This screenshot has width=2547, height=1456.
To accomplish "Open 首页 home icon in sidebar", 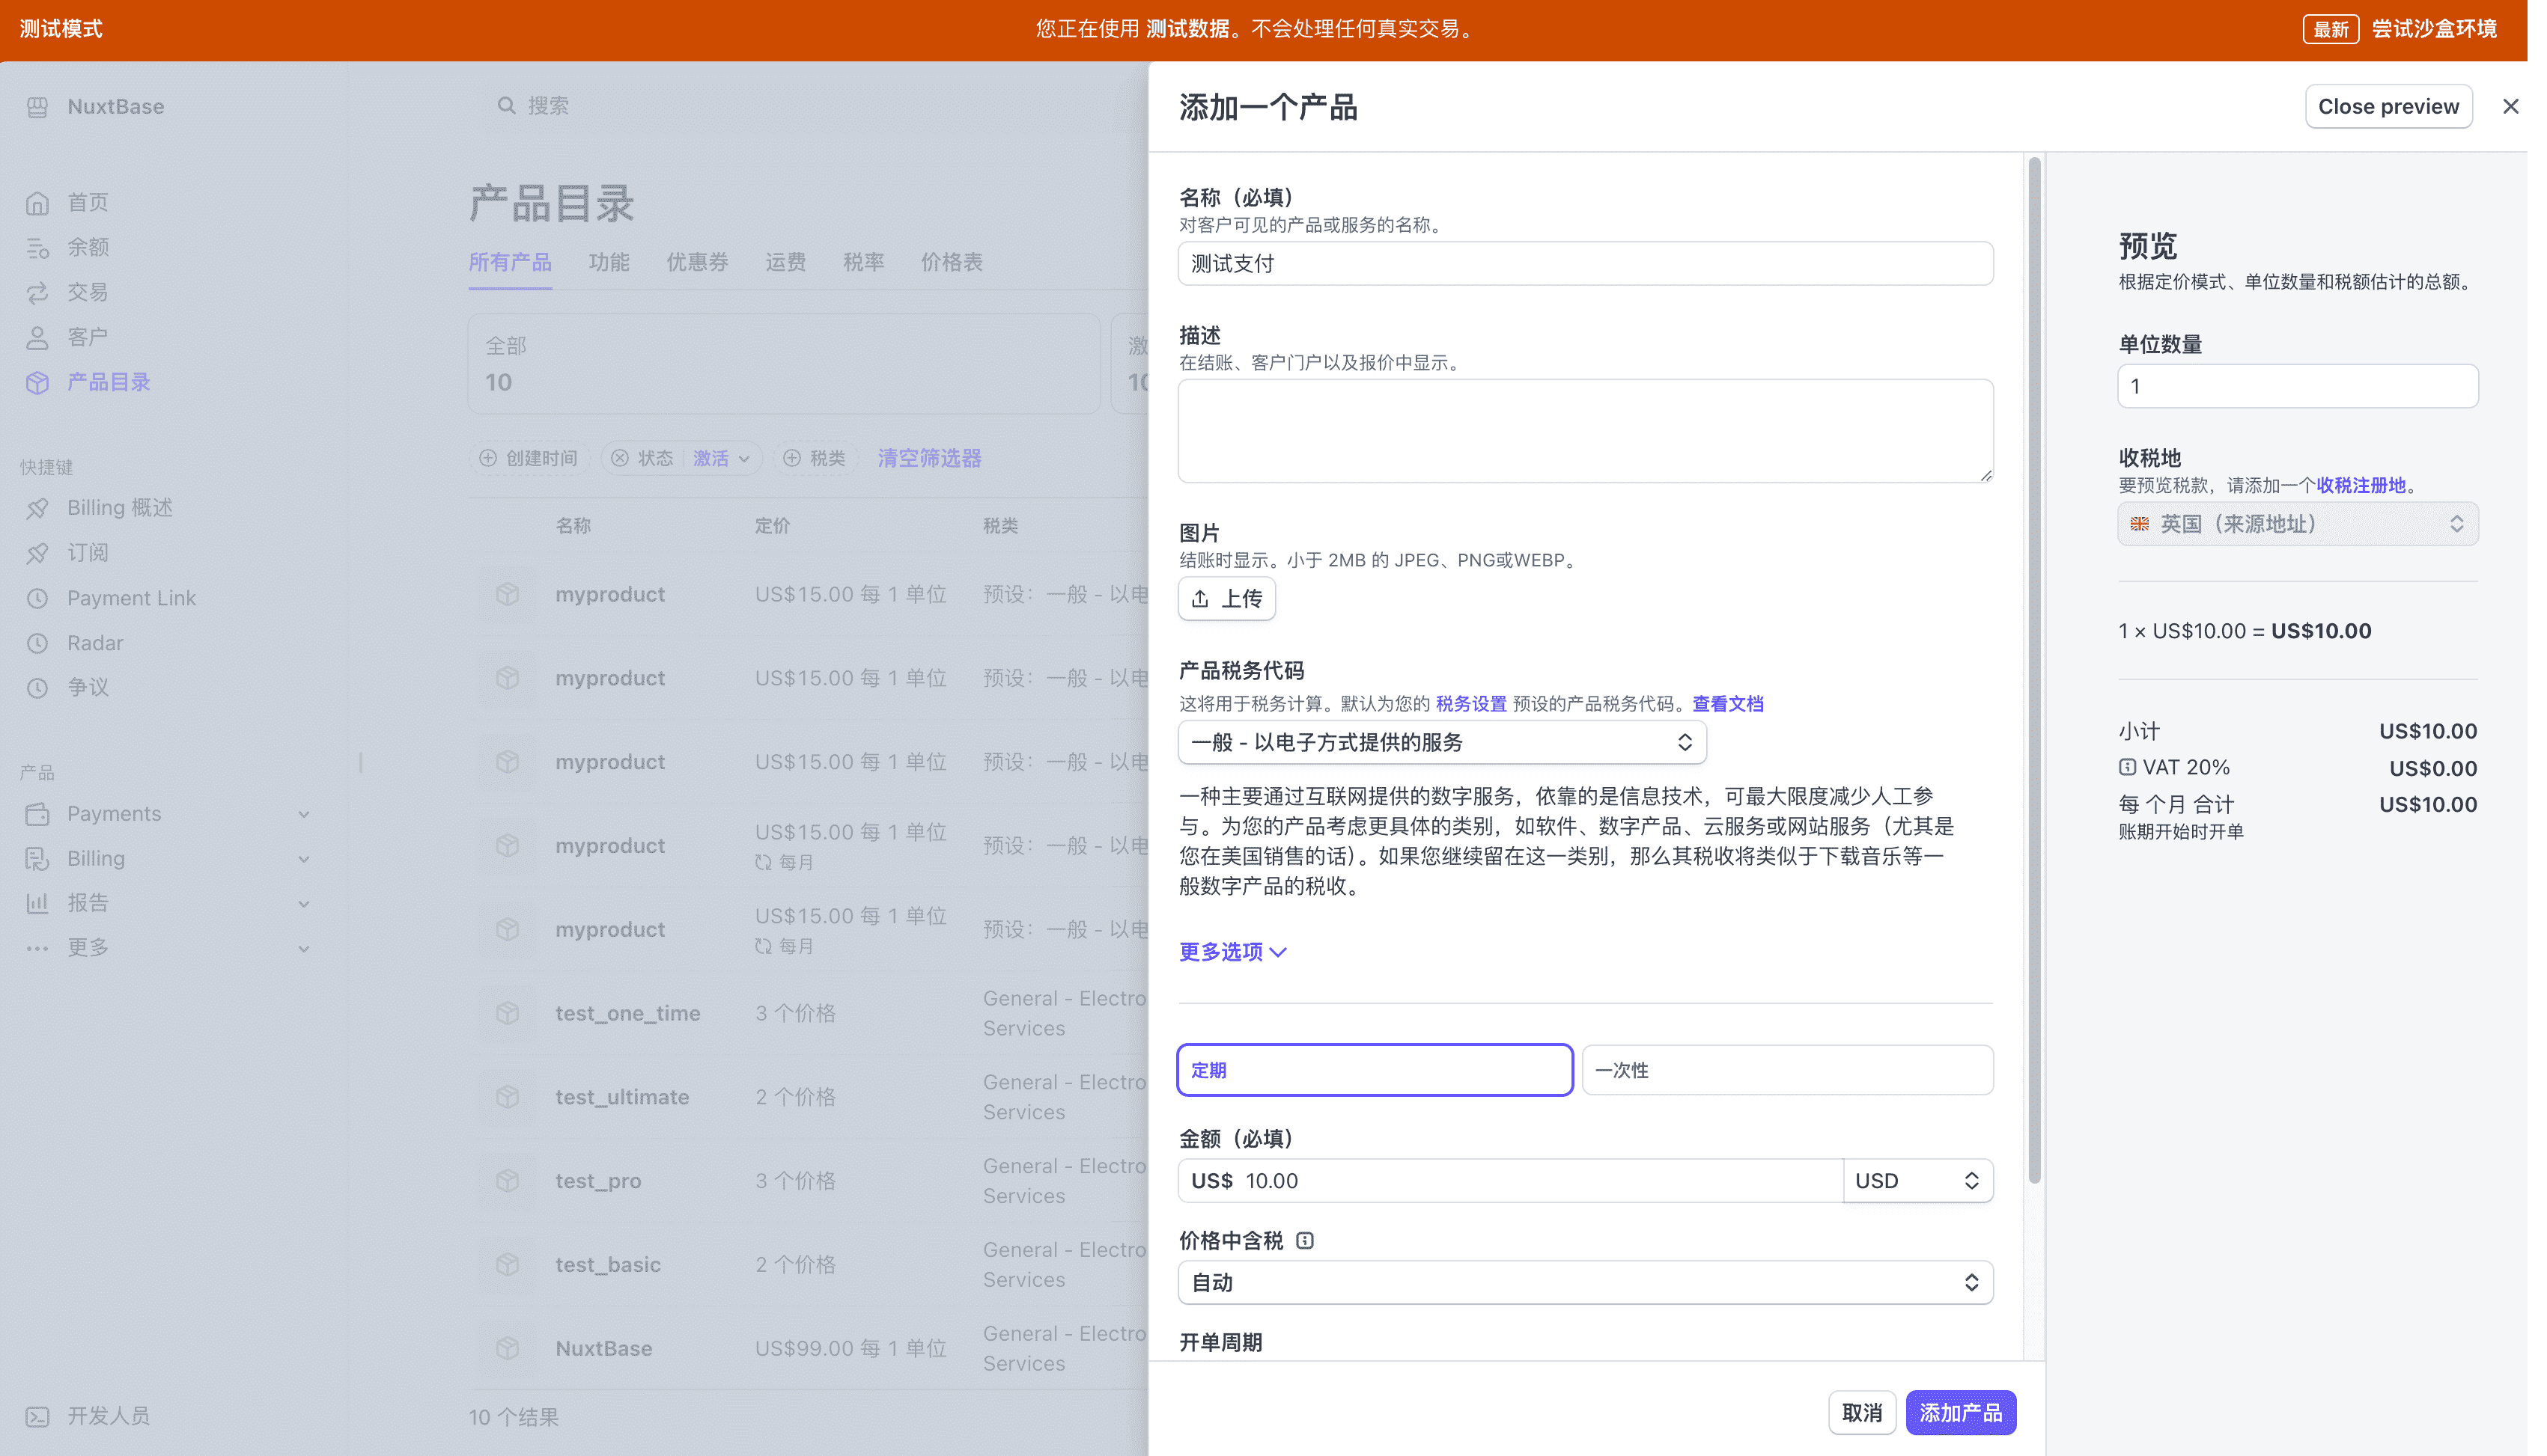I will click(x=37, y=203).
